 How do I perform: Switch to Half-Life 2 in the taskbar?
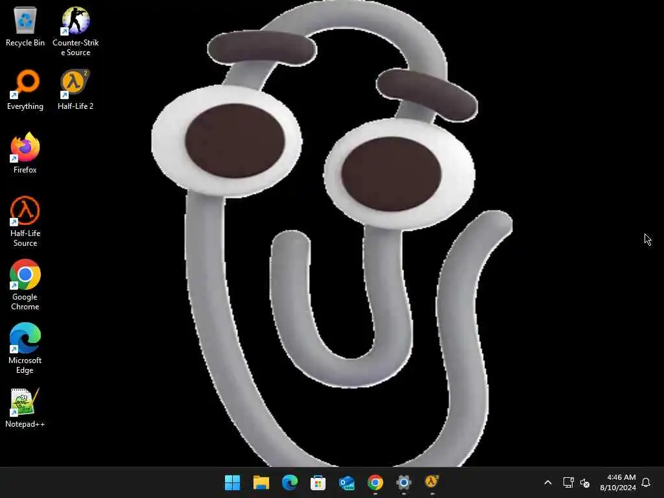[x=432, y=482]
